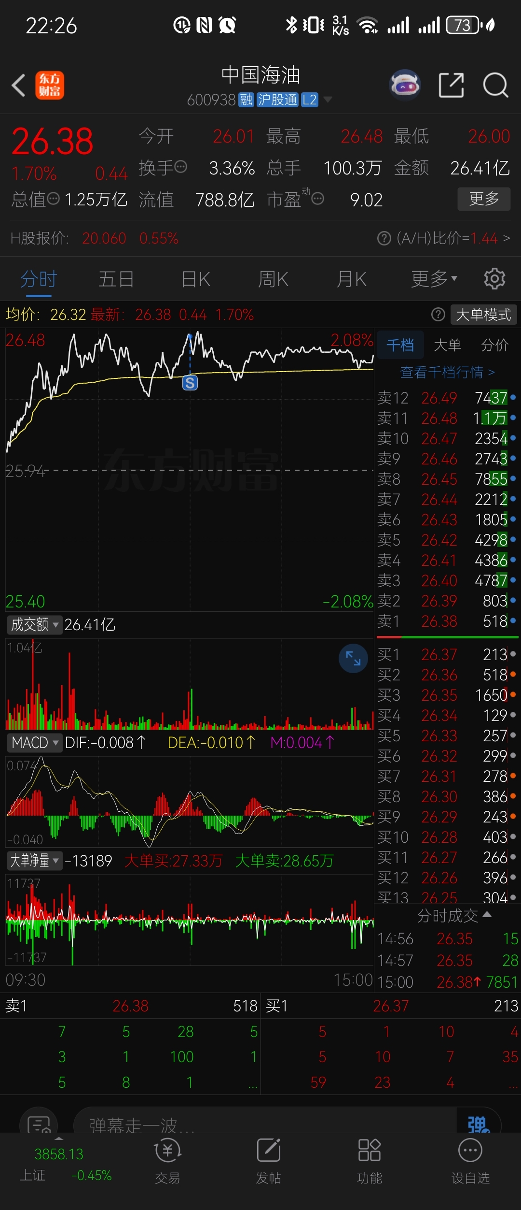
Task: Tap the share/export icon
Action: tap(452, 86)
